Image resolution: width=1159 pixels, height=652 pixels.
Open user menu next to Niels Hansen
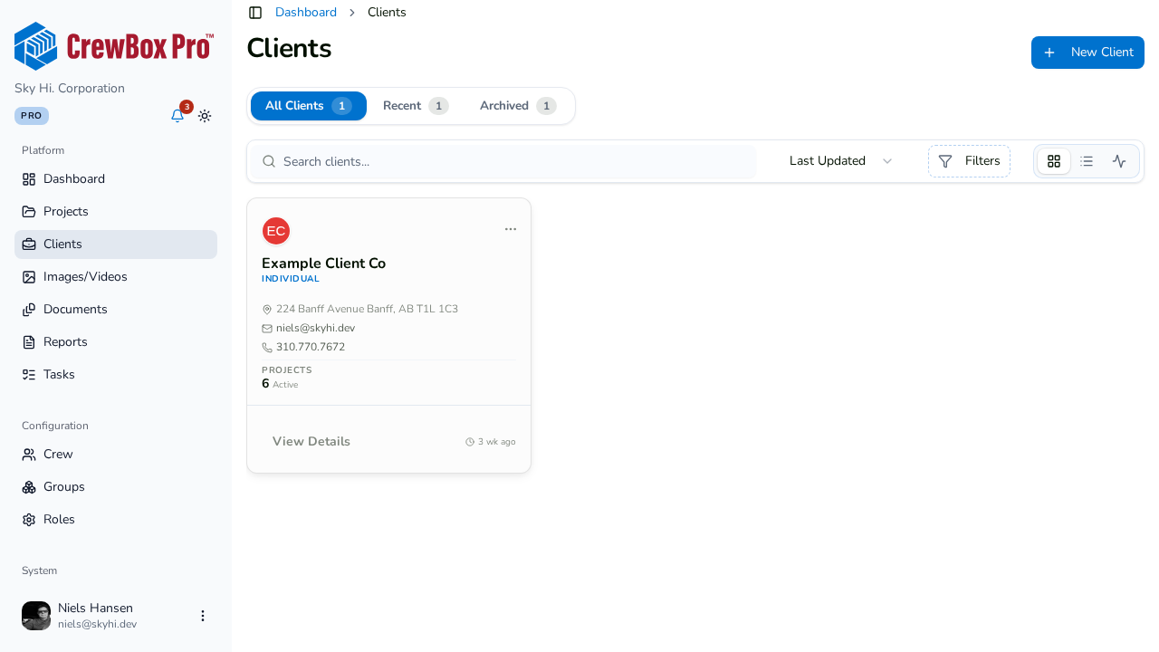point(203,616)
